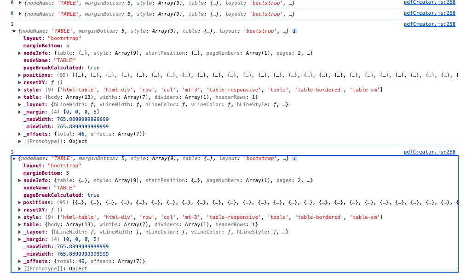The height and width of the screenshot is (274, 466).
Task: Collapse the highlighted second TABLE object
Action: (14, 159)
